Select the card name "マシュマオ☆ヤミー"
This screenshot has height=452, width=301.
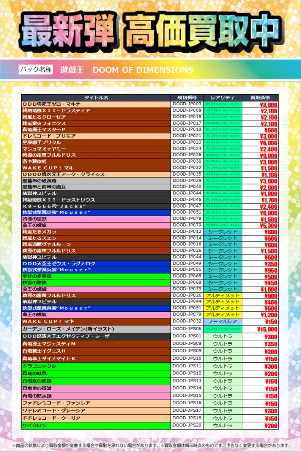point(44,149)
